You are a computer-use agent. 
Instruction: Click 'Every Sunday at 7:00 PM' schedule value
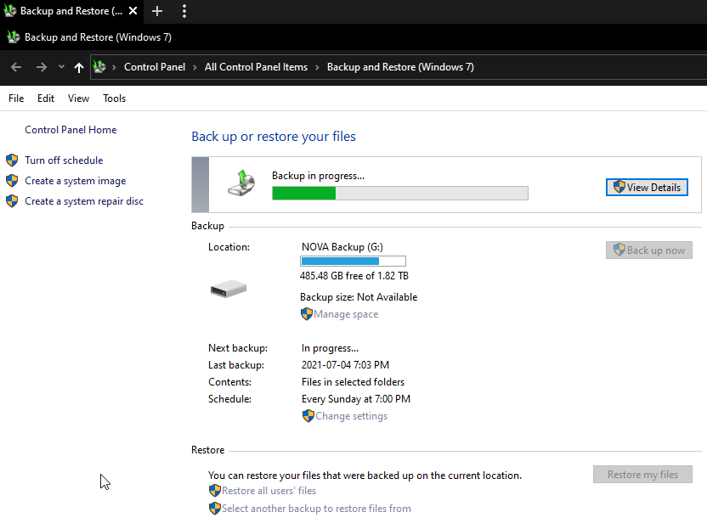coord(356,399)
